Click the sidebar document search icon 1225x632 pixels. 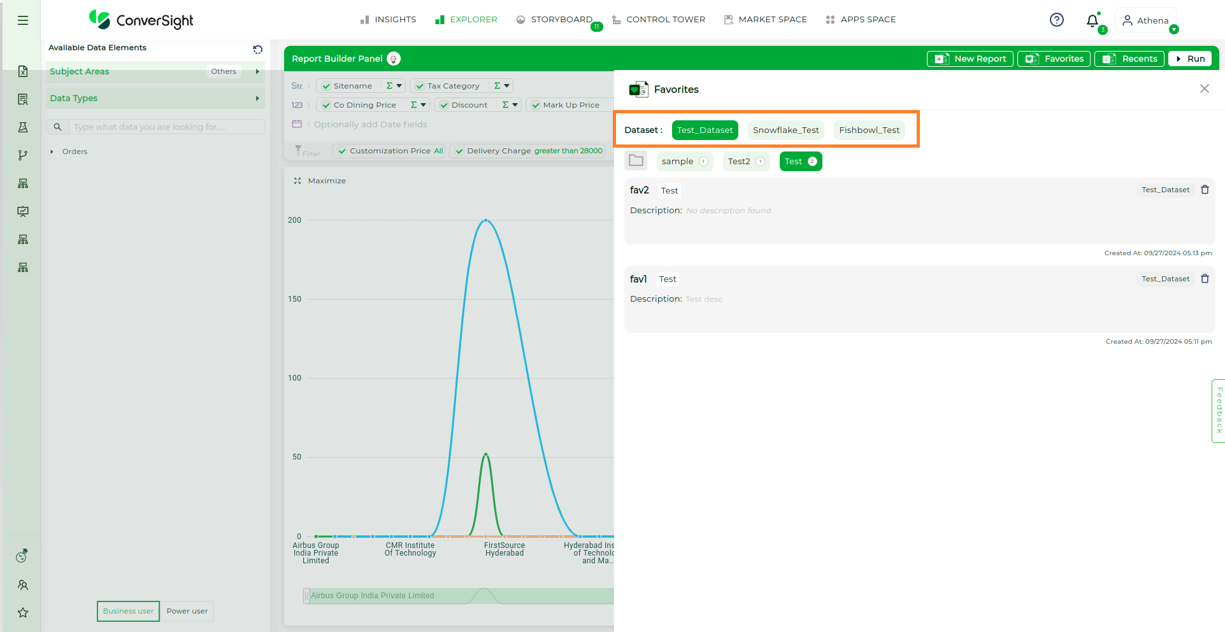click(x=23, y=99)
